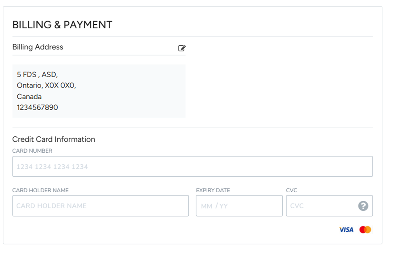This screenshot has width=394, height=255.
Task: Click the "Ontario, X0X 0X0," address line
Action: [x=46, y=85]
